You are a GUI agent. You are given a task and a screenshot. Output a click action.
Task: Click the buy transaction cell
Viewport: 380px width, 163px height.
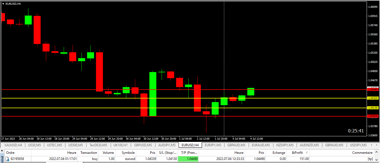[x=95, y=159]
